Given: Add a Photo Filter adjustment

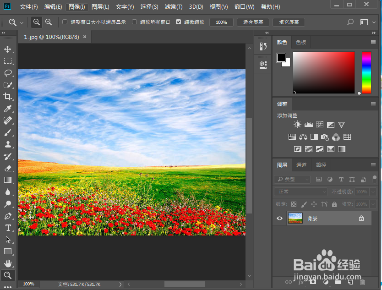Looking at the screenshot, I should (x=325, y=137).
